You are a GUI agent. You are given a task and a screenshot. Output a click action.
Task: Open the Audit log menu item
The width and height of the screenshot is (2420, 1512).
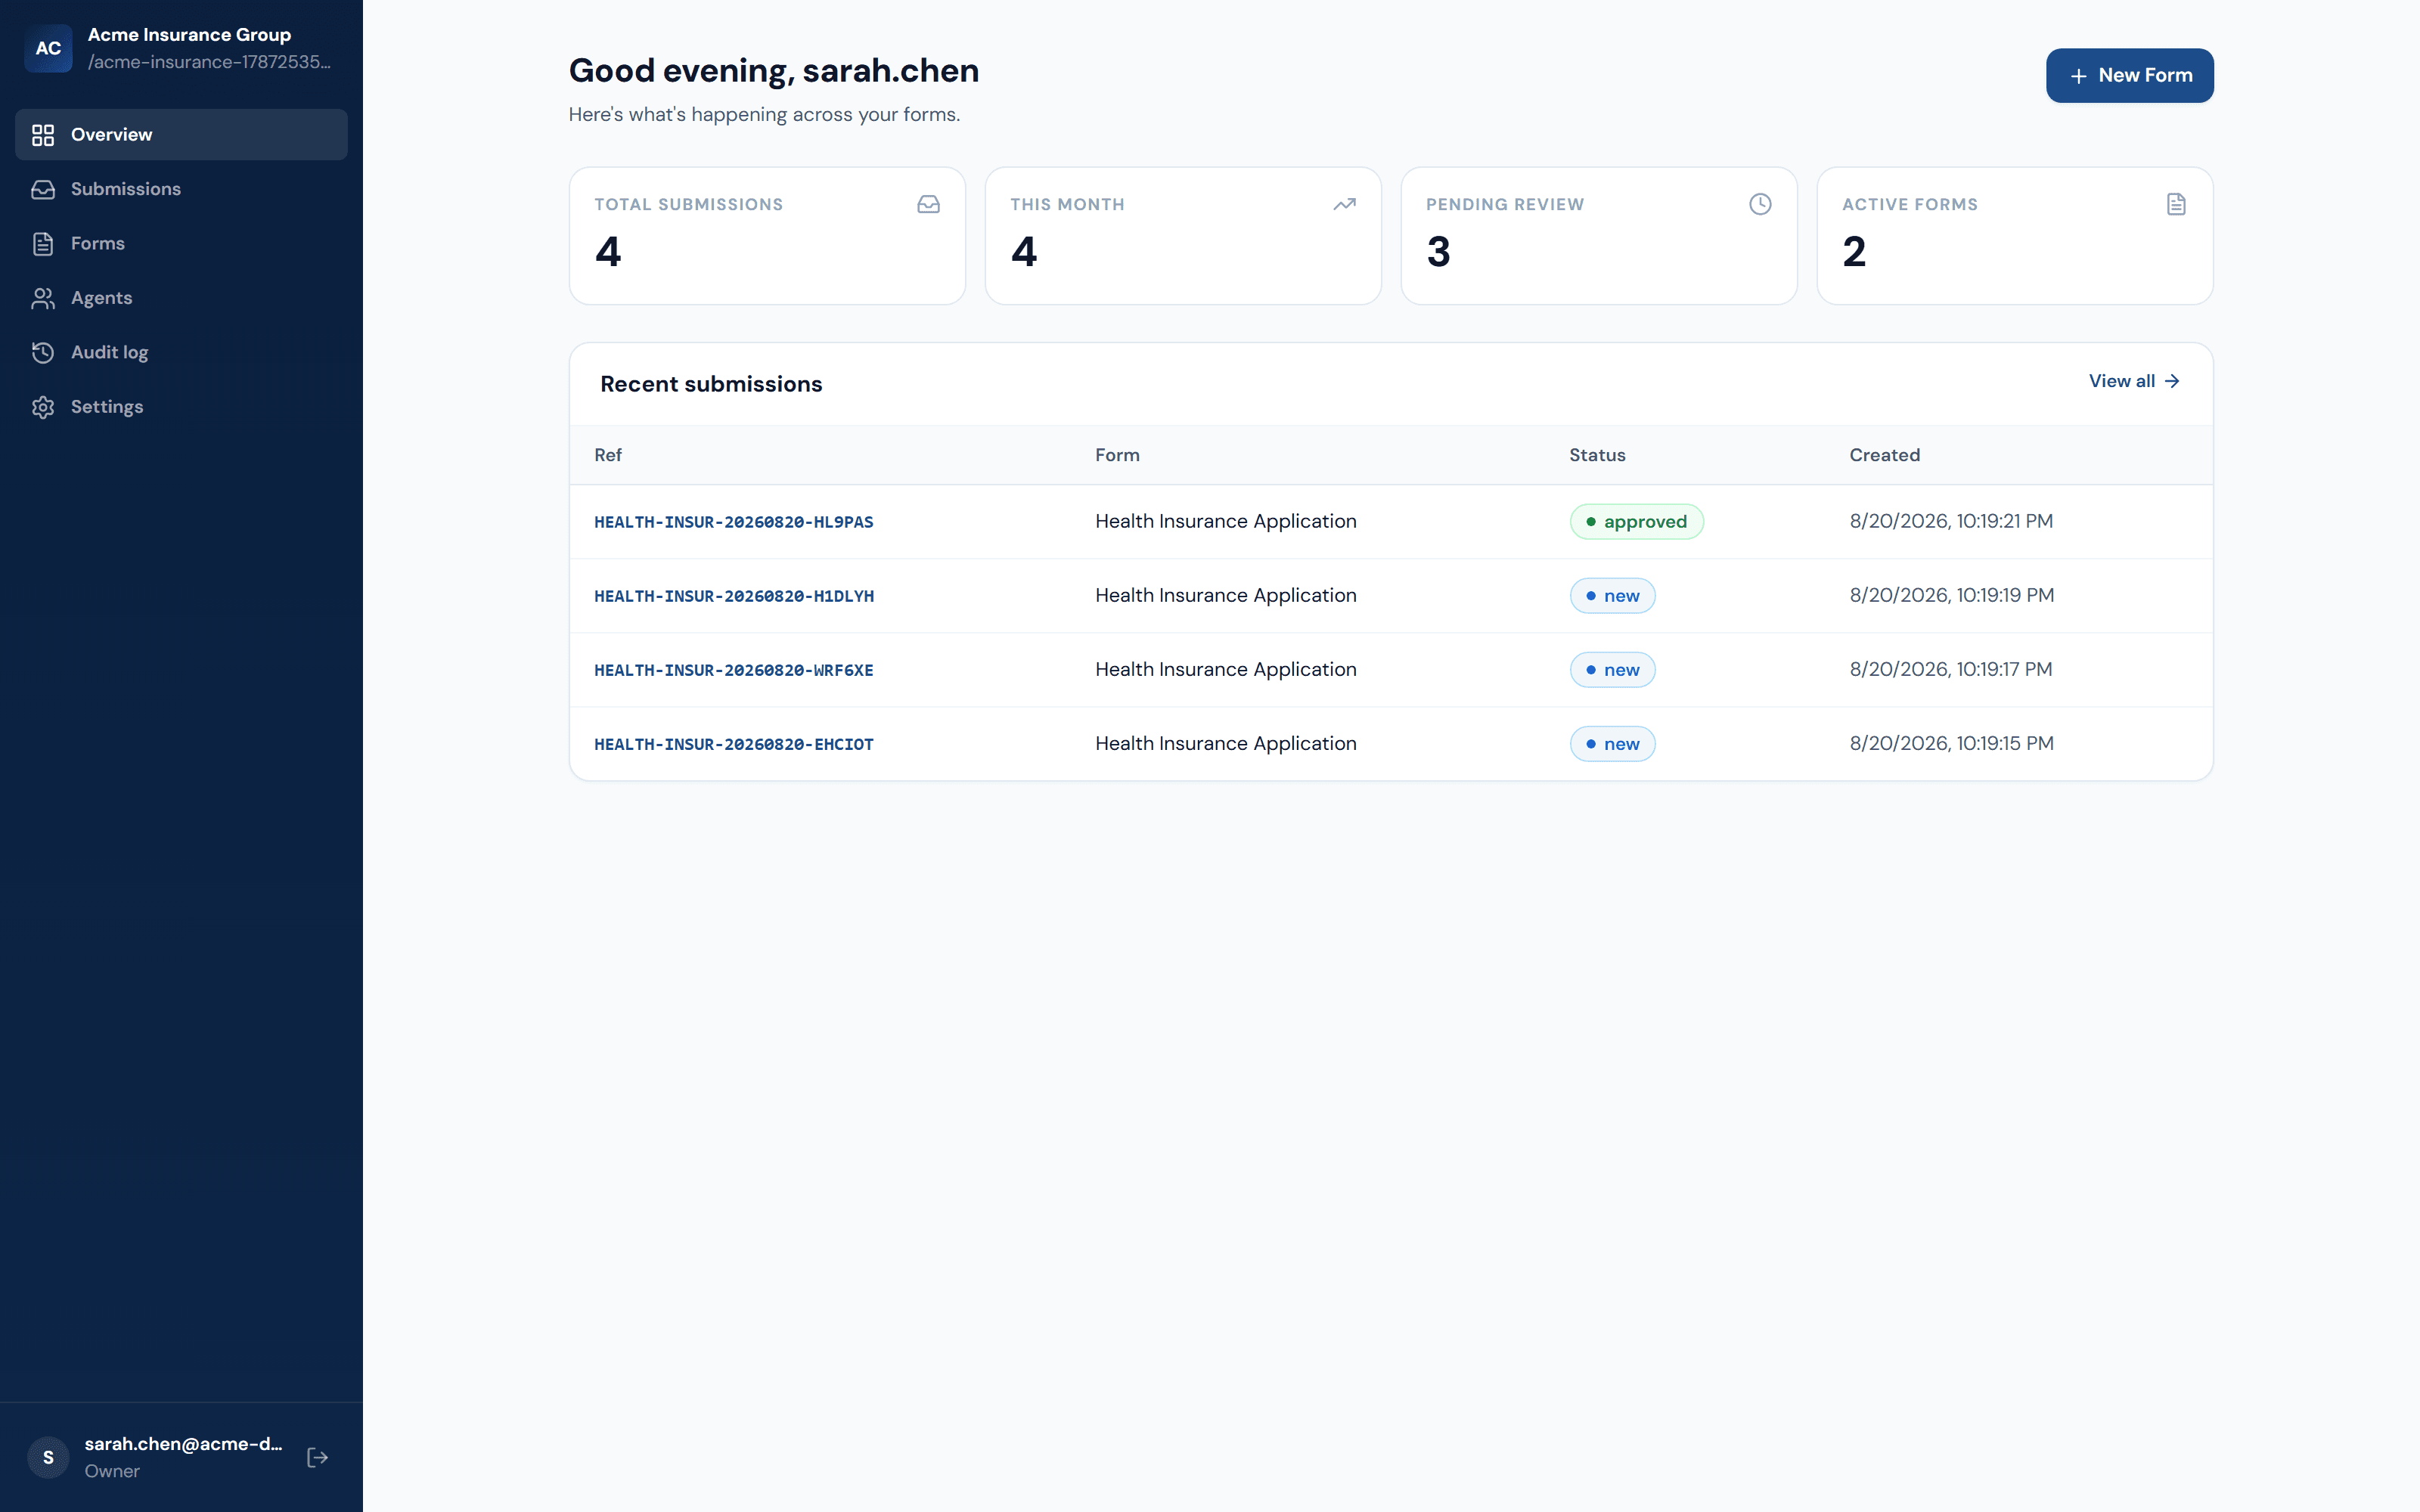181,352
